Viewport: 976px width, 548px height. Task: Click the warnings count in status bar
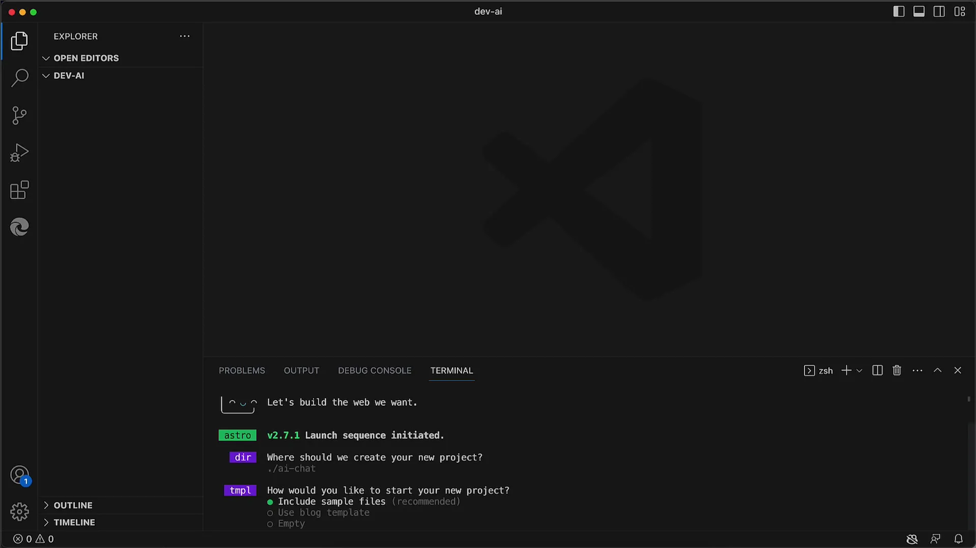point(44,539)
